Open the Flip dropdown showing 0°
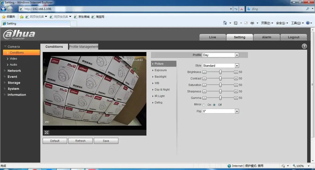This screenshot has height=170, width=315. 220,111
